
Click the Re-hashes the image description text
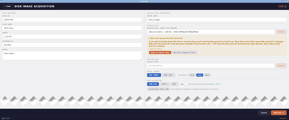coord(195,89)
